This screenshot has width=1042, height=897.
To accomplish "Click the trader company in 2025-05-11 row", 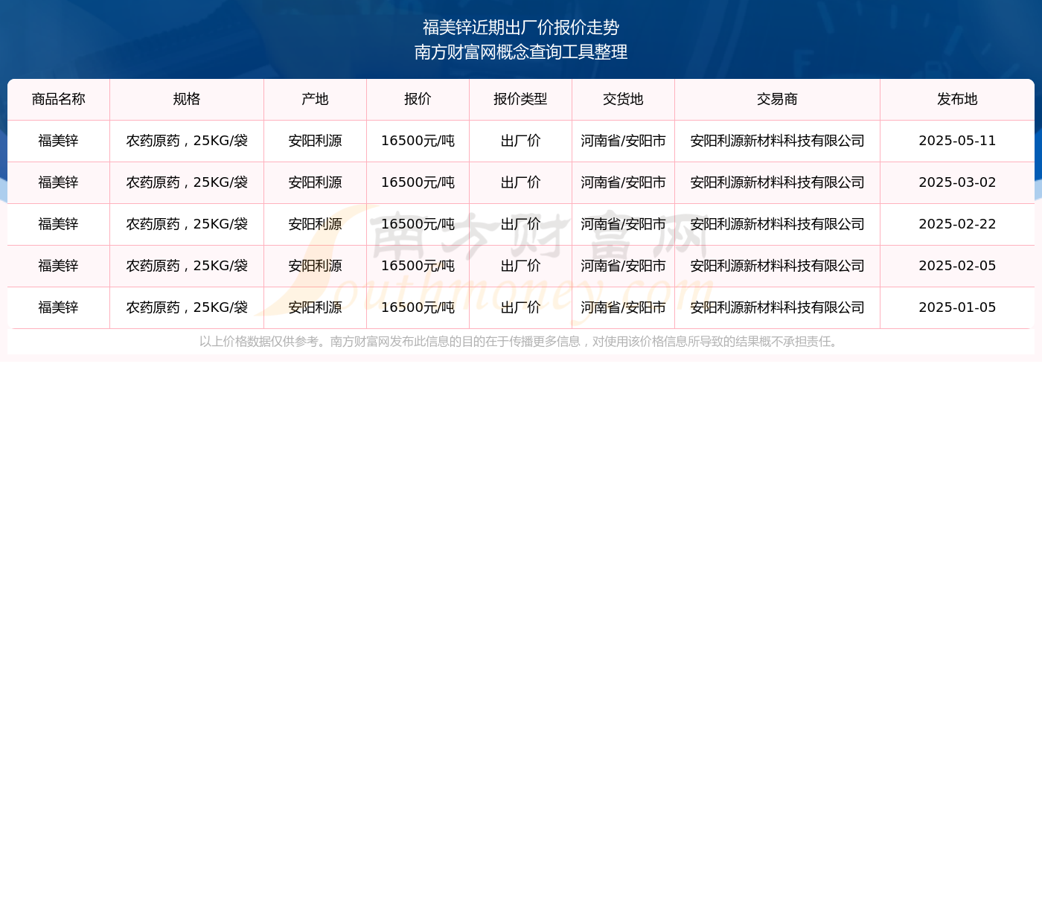I will [778, 141].
